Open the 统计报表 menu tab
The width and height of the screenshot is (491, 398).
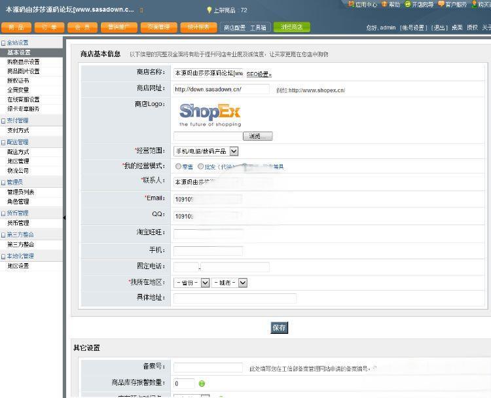198,27
